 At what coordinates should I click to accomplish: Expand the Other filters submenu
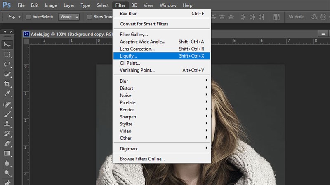[162, 138]
